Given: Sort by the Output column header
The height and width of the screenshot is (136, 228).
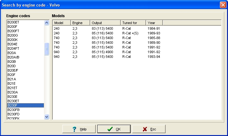Looking at the screenshot, I should tap(105, 23).
